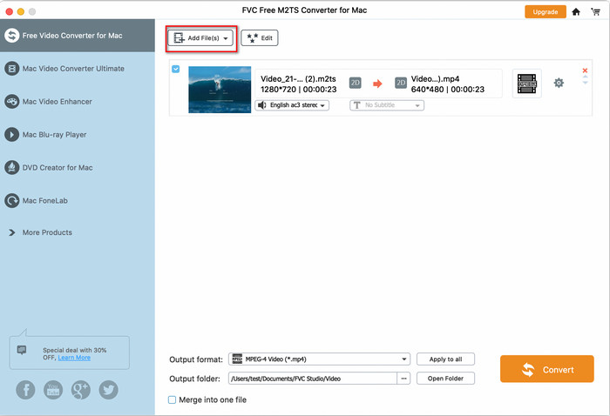Click the Learn More link
Screen dimensions: 610x416
(x=74, y=358)
